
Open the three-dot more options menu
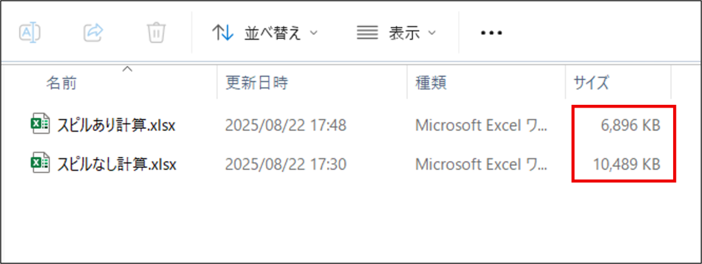click(491, 33)
